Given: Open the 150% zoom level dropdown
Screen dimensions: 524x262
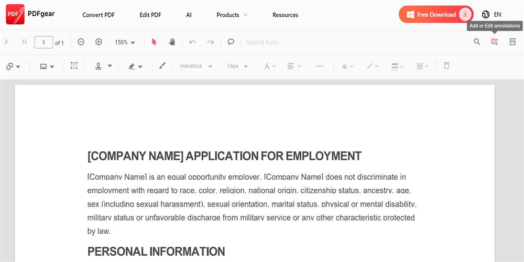Looking at the screenshot, I should coord(125,42).
